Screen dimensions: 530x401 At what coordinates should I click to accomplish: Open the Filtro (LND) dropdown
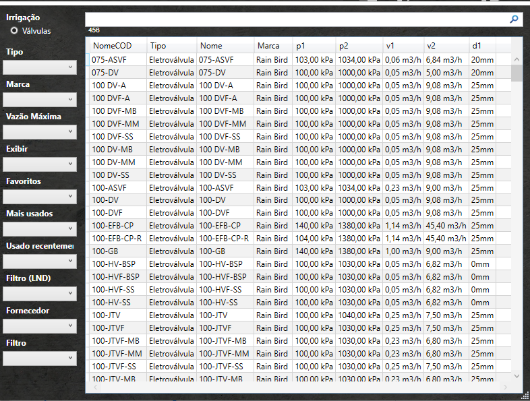click(40, 294)
